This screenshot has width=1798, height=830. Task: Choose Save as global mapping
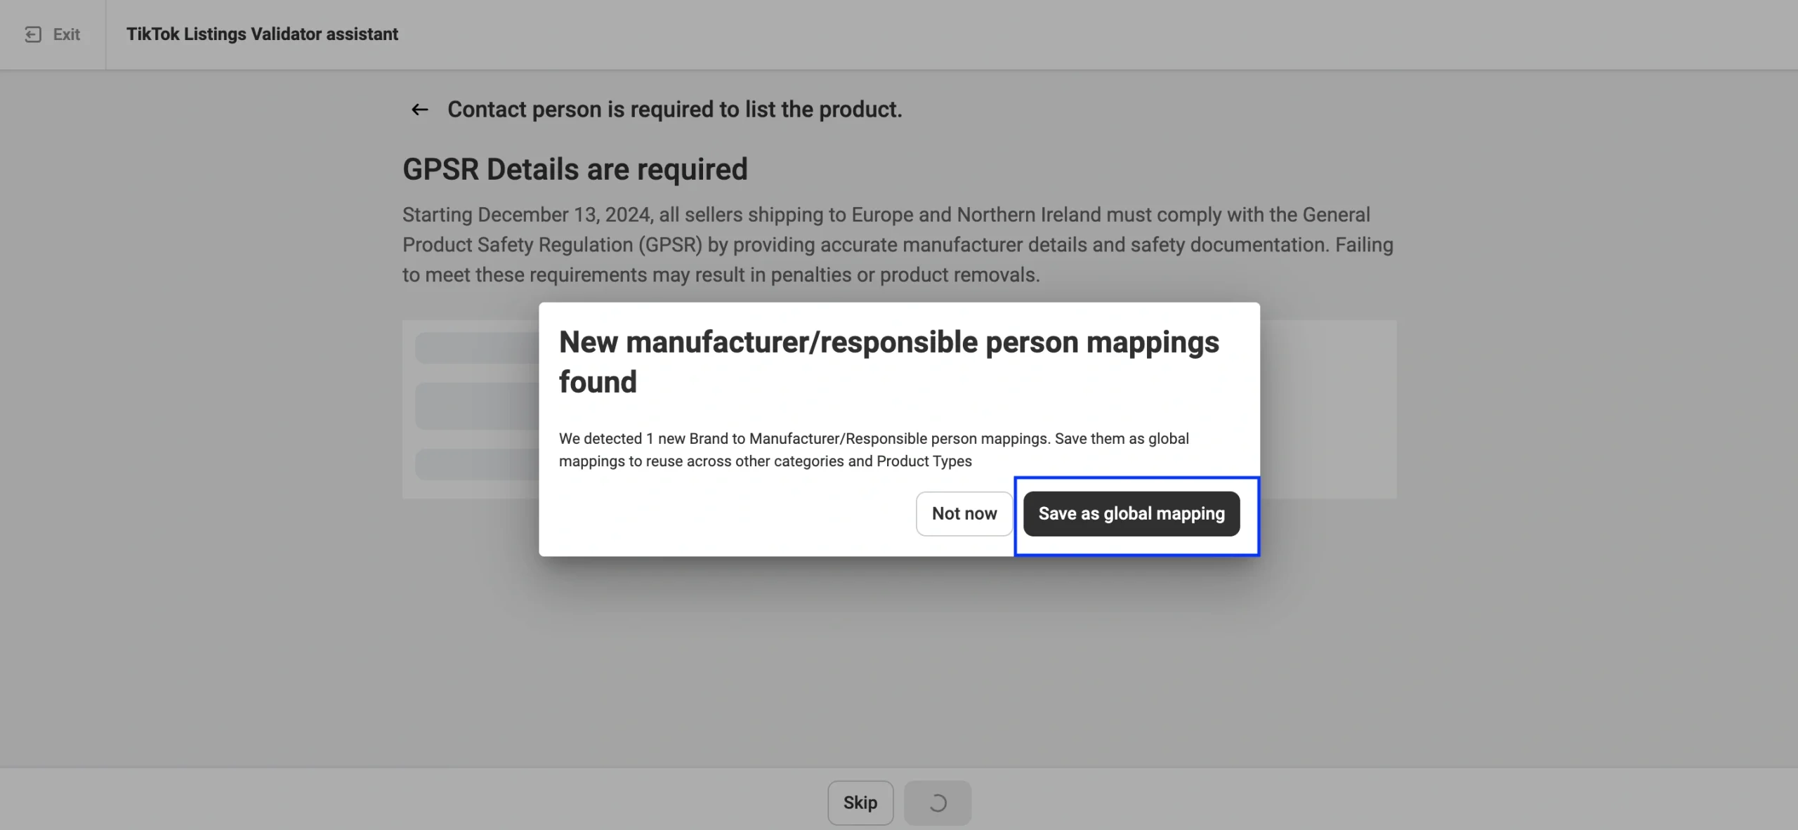pyautogui.click(x=1131, y=513)
